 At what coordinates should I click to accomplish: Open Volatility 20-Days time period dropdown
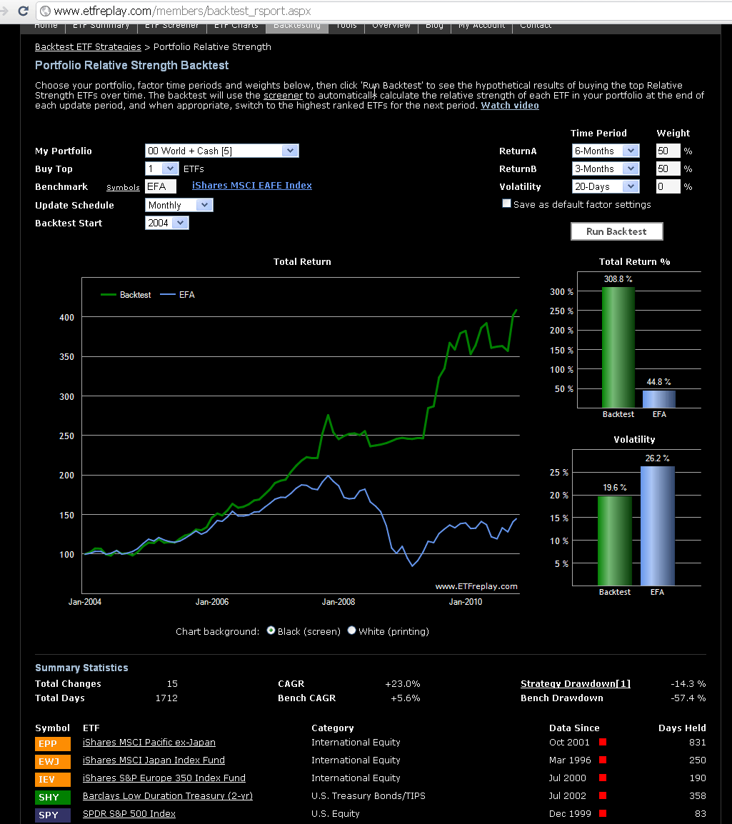coord(606,186)
